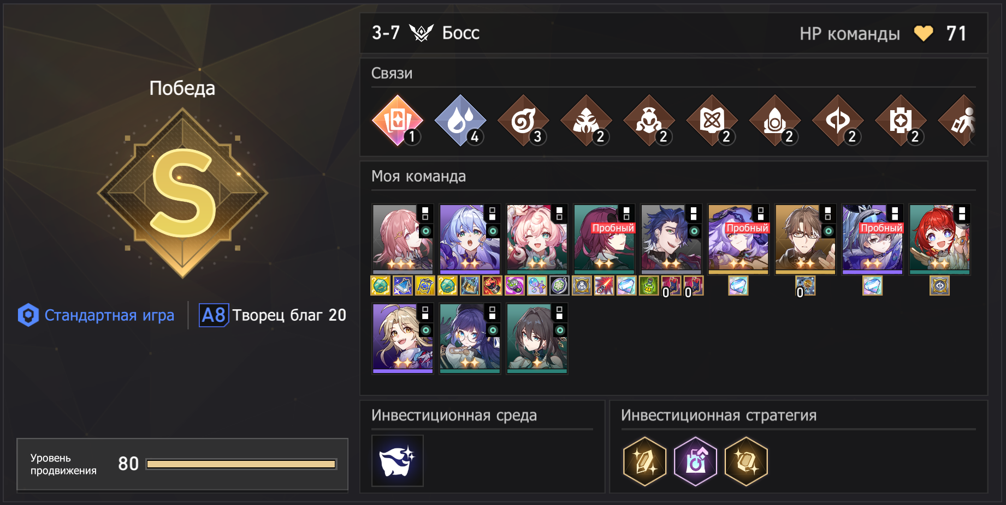Click the Стандартная игра mode link
1006x505 pixels.
coord(109,315)
